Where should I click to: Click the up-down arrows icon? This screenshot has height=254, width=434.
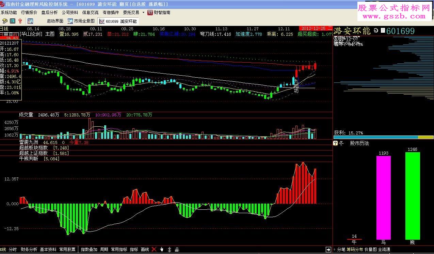[x=170, y=250]
